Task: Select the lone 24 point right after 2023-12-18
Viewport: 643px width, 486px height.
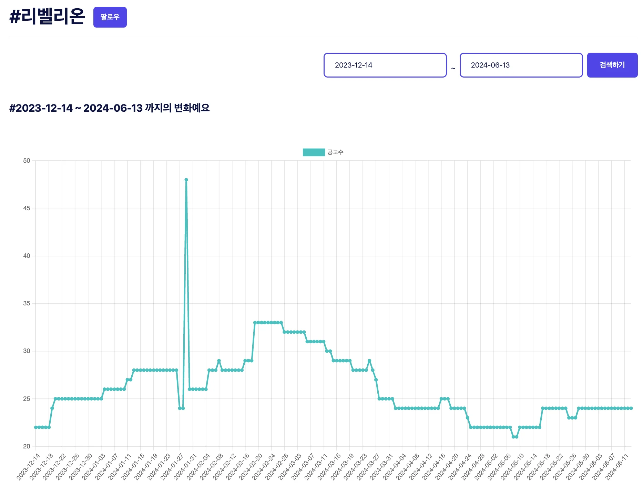Action: click(52, 408)
